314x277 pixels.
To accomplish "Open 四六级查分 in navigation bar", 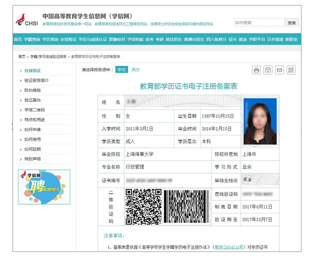I will (x=216, y=39).
